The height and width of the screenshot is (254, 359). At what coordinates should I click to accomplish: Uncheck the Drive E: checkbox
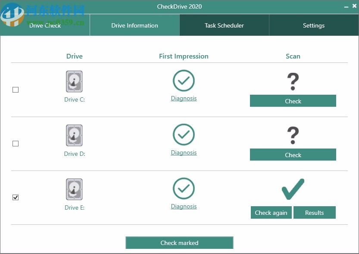[16, 197]
